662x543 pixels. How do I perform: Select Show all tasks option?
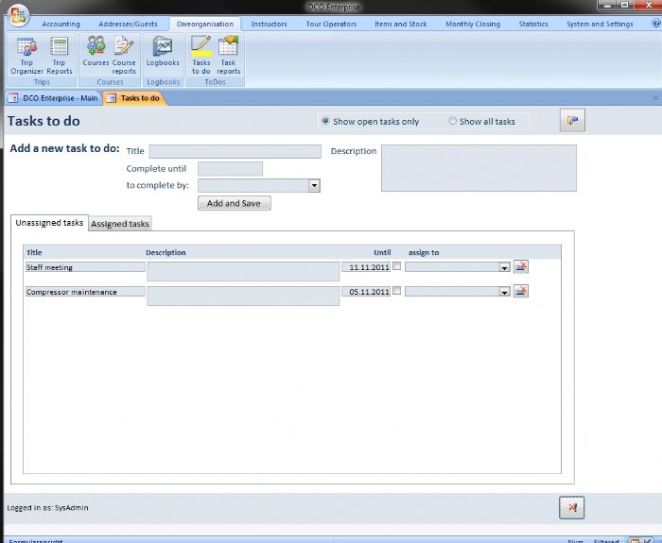(x=453, y=122)
